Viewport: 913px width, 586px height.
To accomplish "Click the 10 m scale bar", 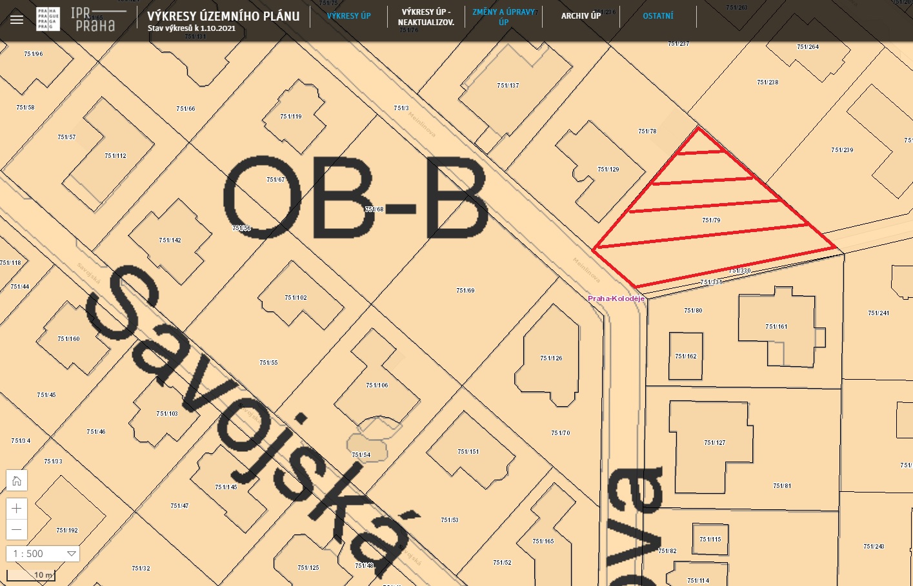I will 31,575.
